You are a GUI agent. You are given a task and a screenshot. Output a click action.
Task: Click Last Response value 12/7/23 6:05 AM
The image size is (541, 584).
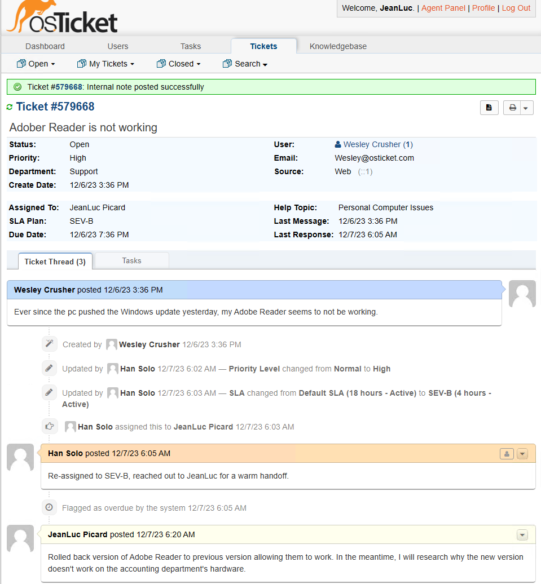(368, 235)
